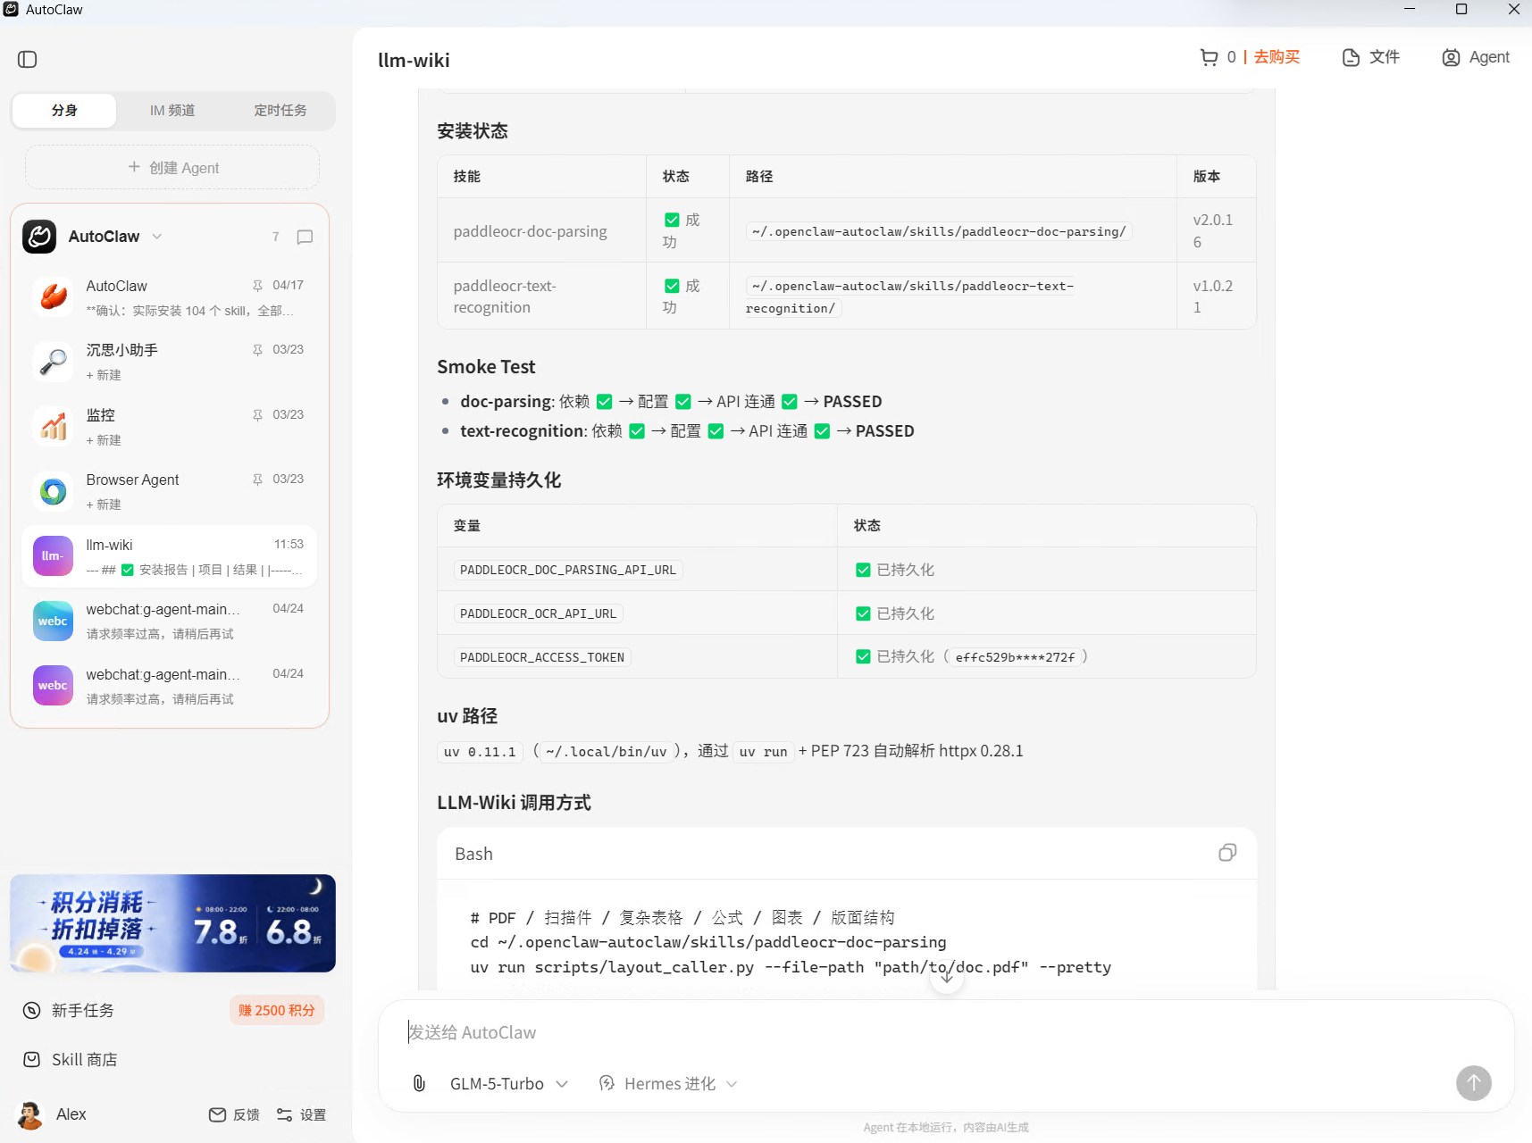Switch to the 定时任务 tab
The height and width of the screenshot is (1143, 1532).
280,111
